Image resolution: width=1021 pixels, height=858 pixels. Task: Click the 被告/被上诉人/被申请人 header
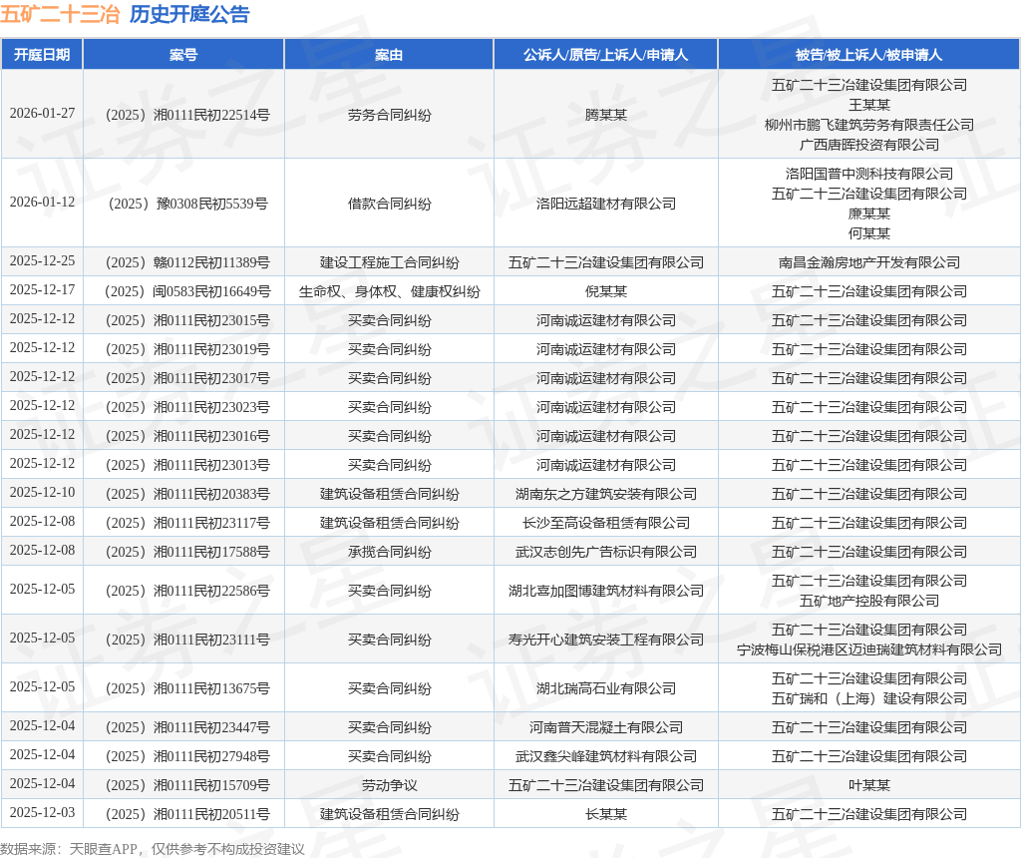pyautogui.click(x=868, y=55)
